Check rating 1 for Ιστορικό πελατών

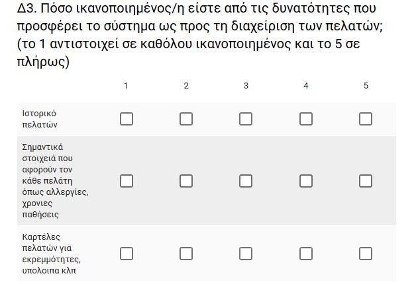[x=127, y=119]
